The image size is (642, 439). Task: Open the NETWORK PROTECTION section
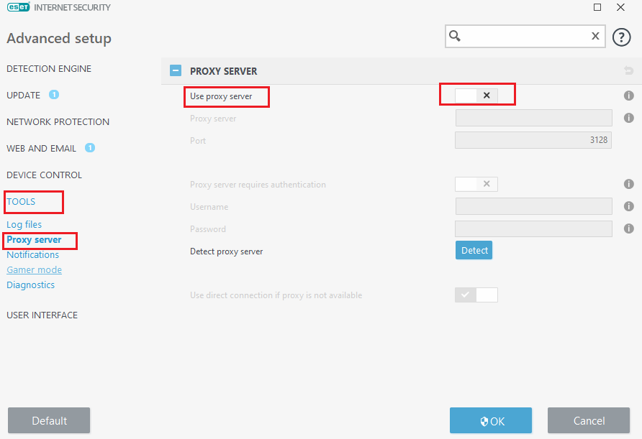coord(58,122)
